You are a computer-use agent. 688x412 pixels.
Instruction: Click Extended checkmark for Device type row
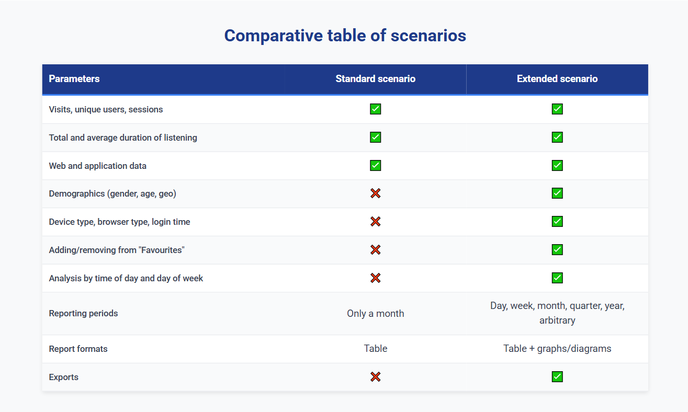(x=557, y=222)
